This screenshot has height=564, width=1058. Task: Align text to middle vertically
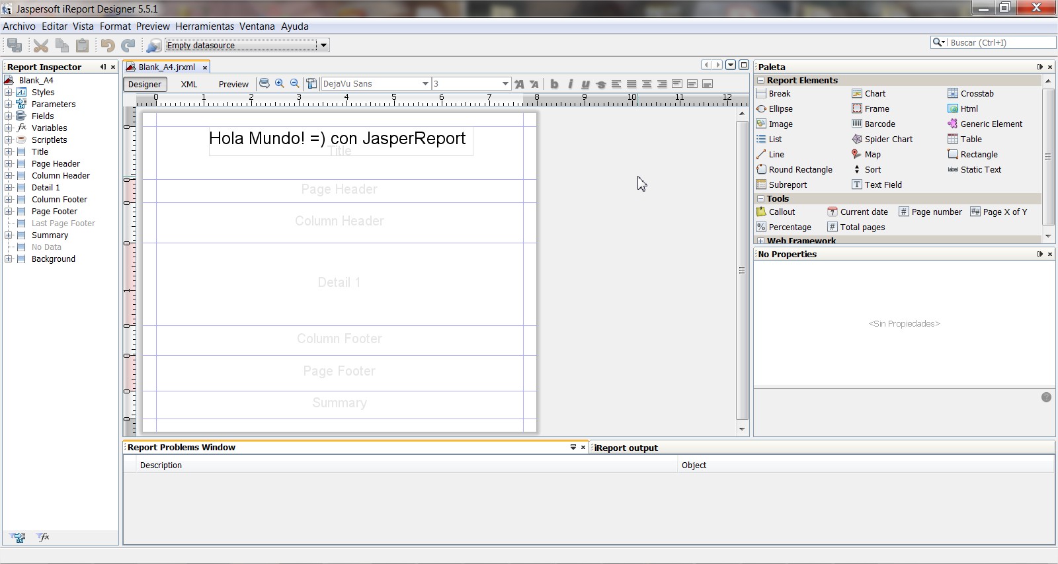click(692, 84)
